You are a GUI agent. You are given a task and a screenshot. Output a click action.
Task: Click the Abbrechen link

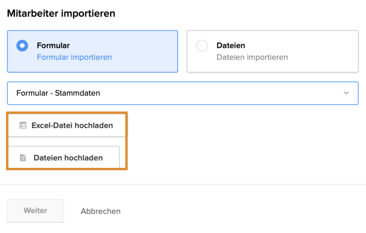pyautogui.click(x=101, y=211)
